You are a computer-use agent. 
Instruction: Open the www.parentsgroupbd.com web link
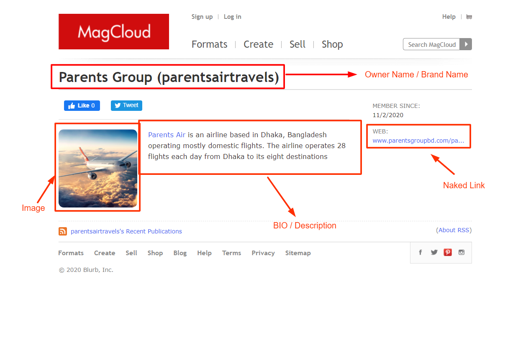tap(418, 141)
